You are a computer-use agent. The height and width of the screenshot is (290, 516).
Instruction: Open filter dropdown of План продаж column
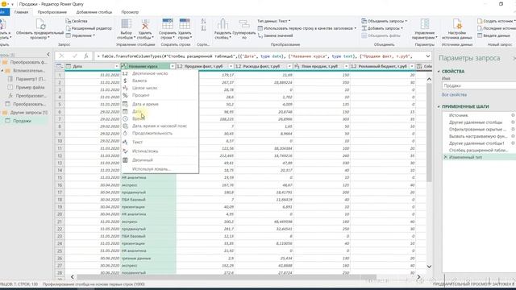click(x=346, y=66)
